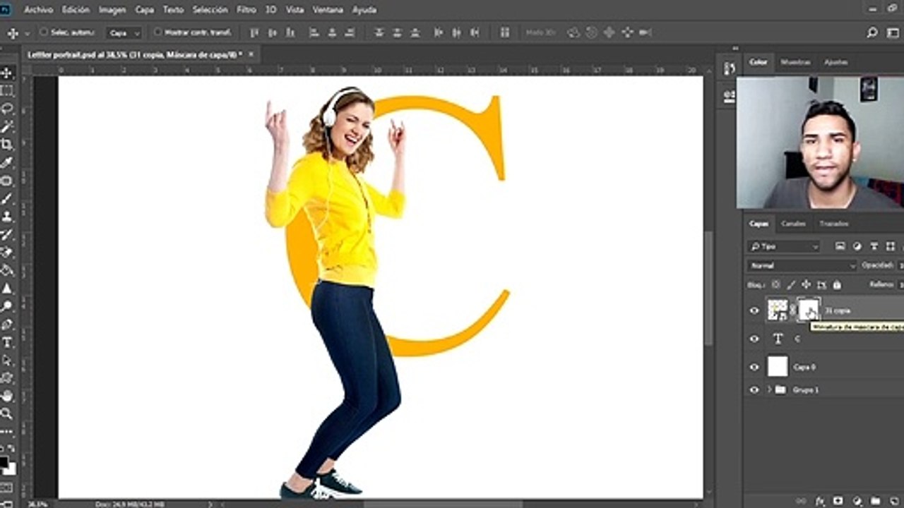Select the 31 copia layer mask thumbnail
The image size is (904, 508).
point(809,310)
